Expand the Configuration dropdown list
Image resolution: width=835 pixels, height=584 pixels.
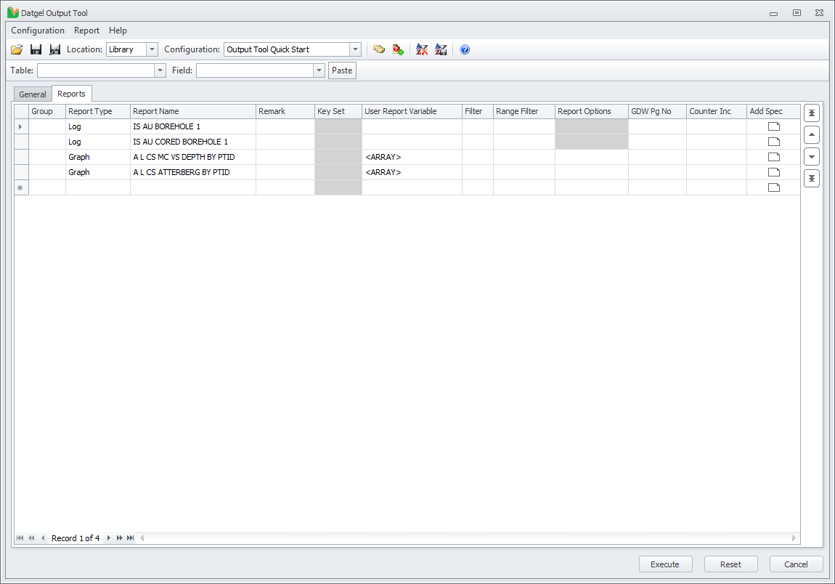click(x=355, y=49)
